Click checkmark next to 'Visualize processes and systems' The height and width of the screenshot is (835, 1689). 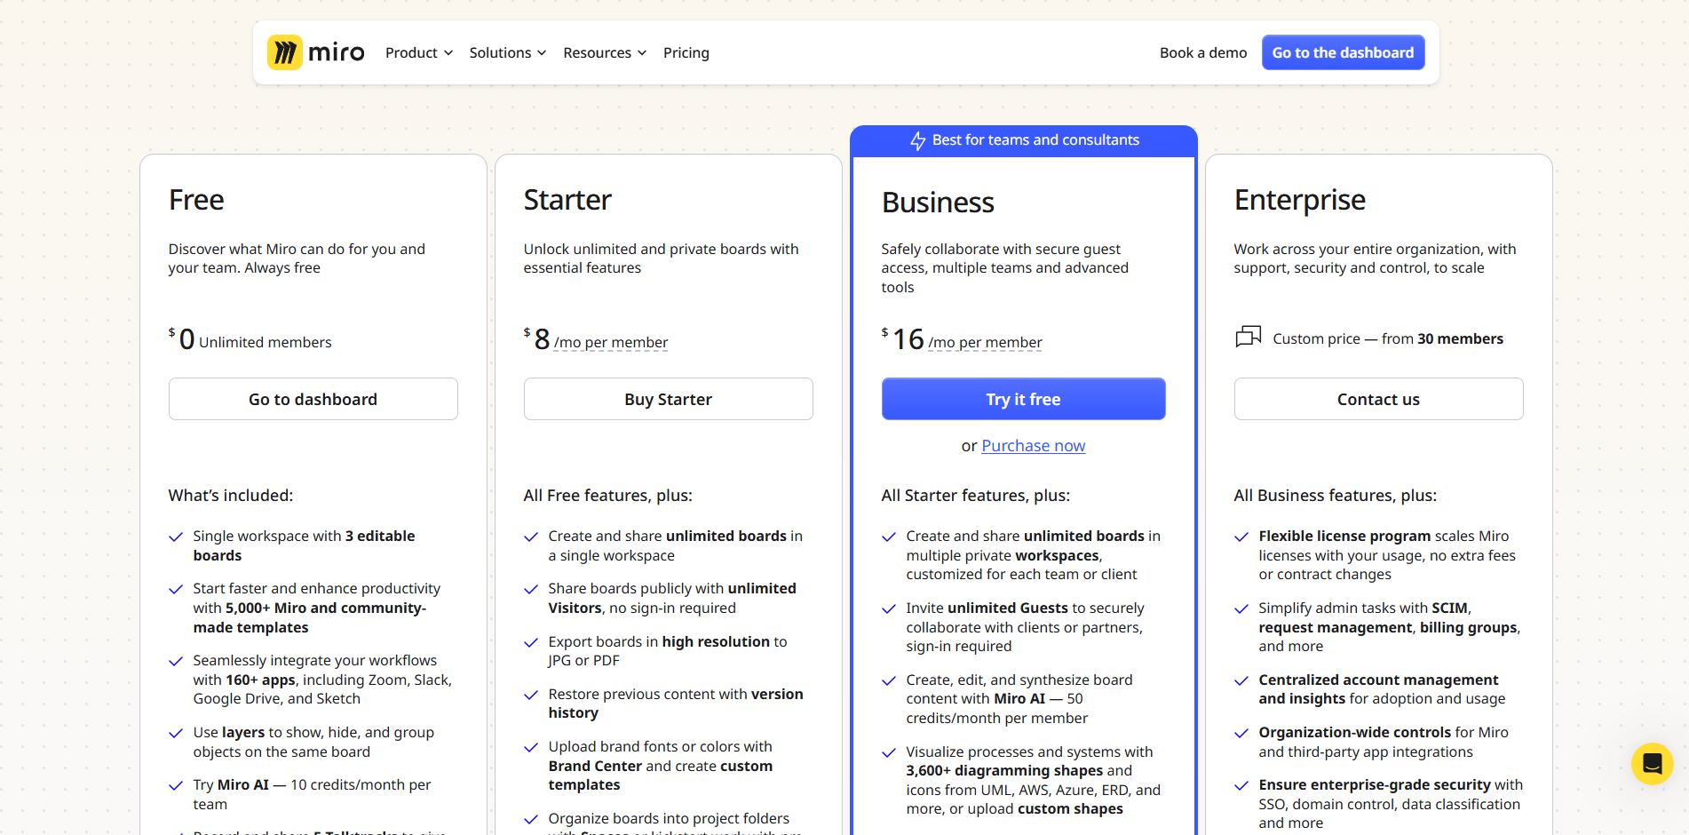pos(889,752)
